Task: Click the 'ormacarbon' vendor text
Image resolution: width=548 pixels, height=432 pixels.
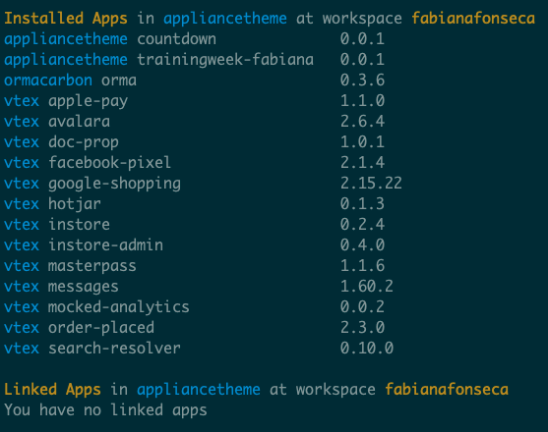Action: click(x=48, y=81)
